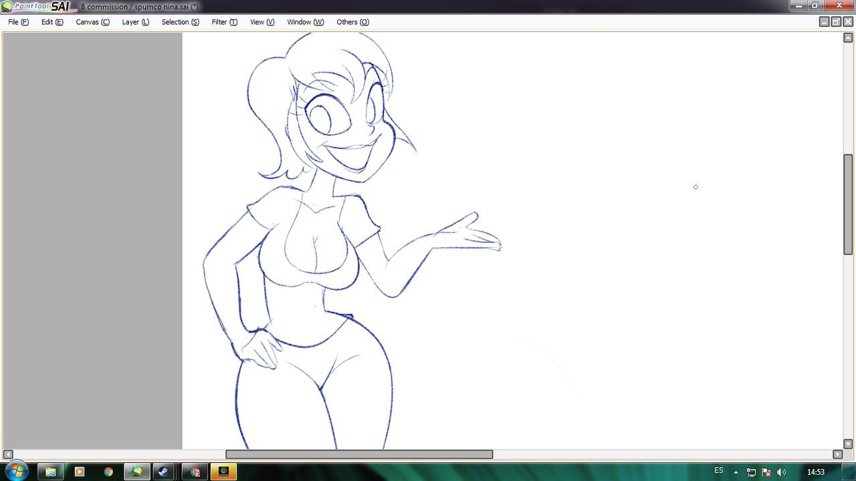Open the File menu
Image resolution: width=856 pixels, height=481 pixels.
[x=18, y=22]
